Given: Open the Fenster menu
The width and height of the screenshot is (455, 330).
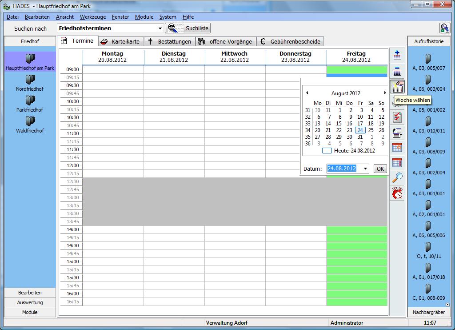Looking at the screenshot, I should [x=120, y=17].
